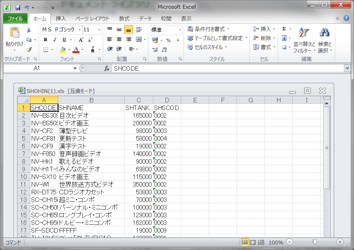Expand the formula bar
The height and width of the screenshot is (250, 354).
[347, 68]
